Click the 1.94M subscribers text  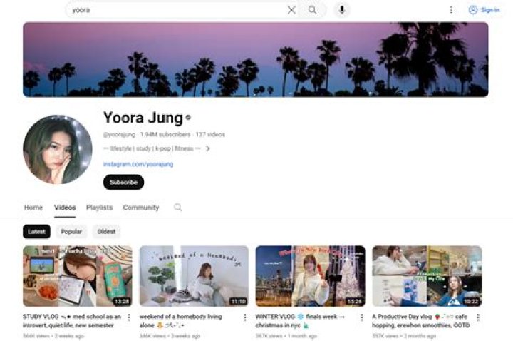[165, 135]
